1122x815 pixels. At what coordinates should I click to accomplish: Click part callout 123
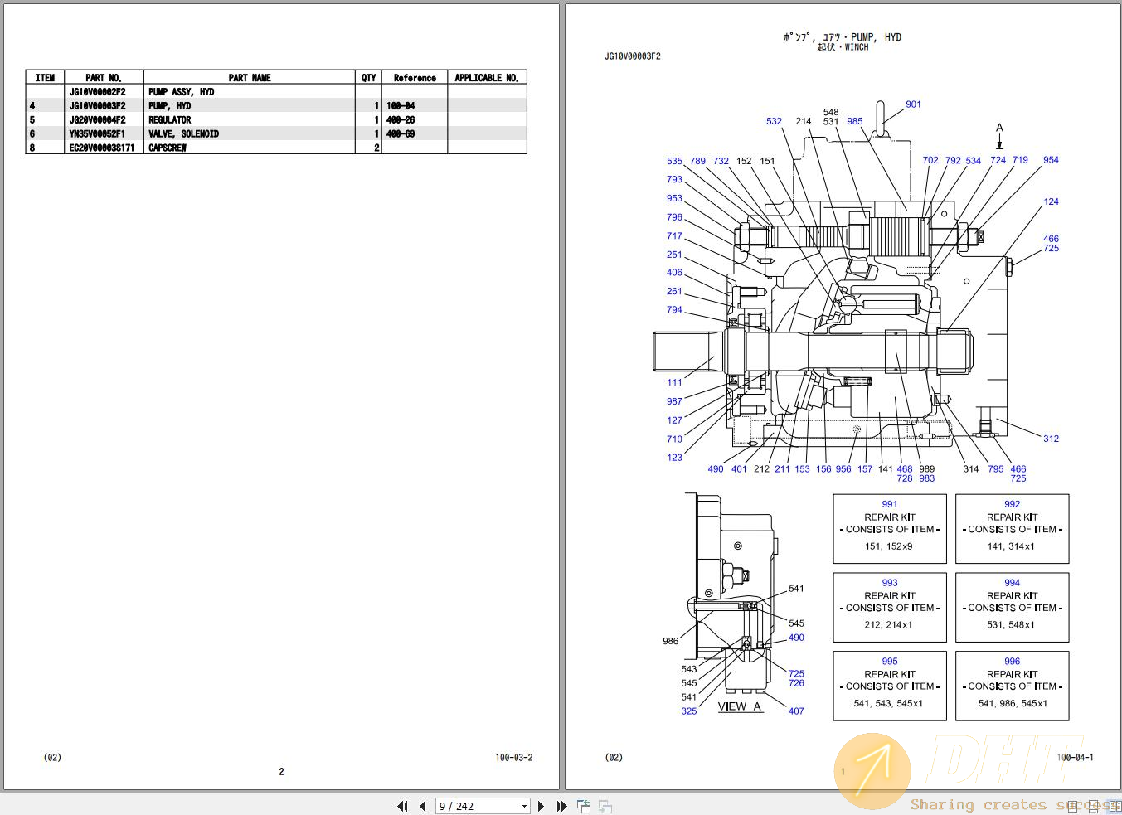pyautogui.click(x=674, y=458)
